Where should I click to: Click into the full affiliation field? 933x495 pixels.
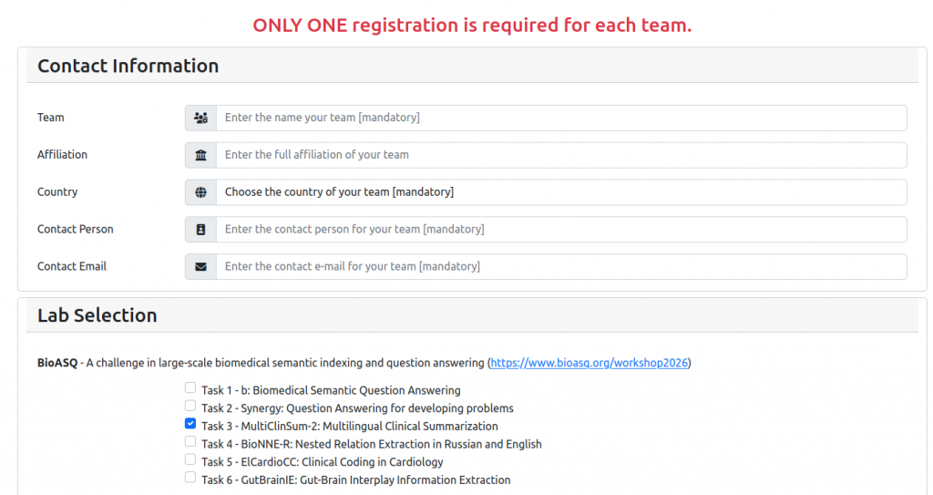(x=560, y=155)
